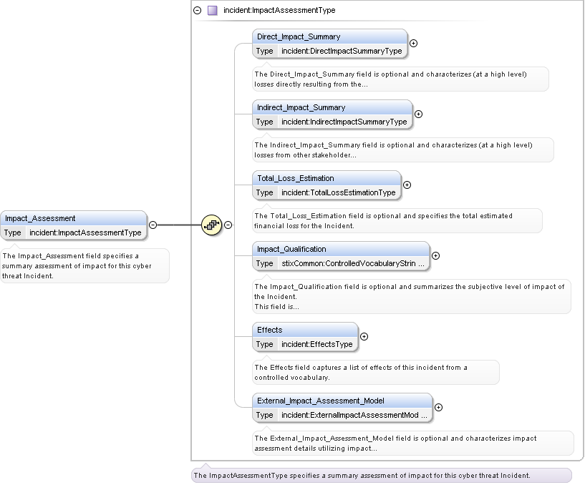Click the Impact_Qualification description text
Viewport: 585px width, 485px height.
tap(410, 296)
